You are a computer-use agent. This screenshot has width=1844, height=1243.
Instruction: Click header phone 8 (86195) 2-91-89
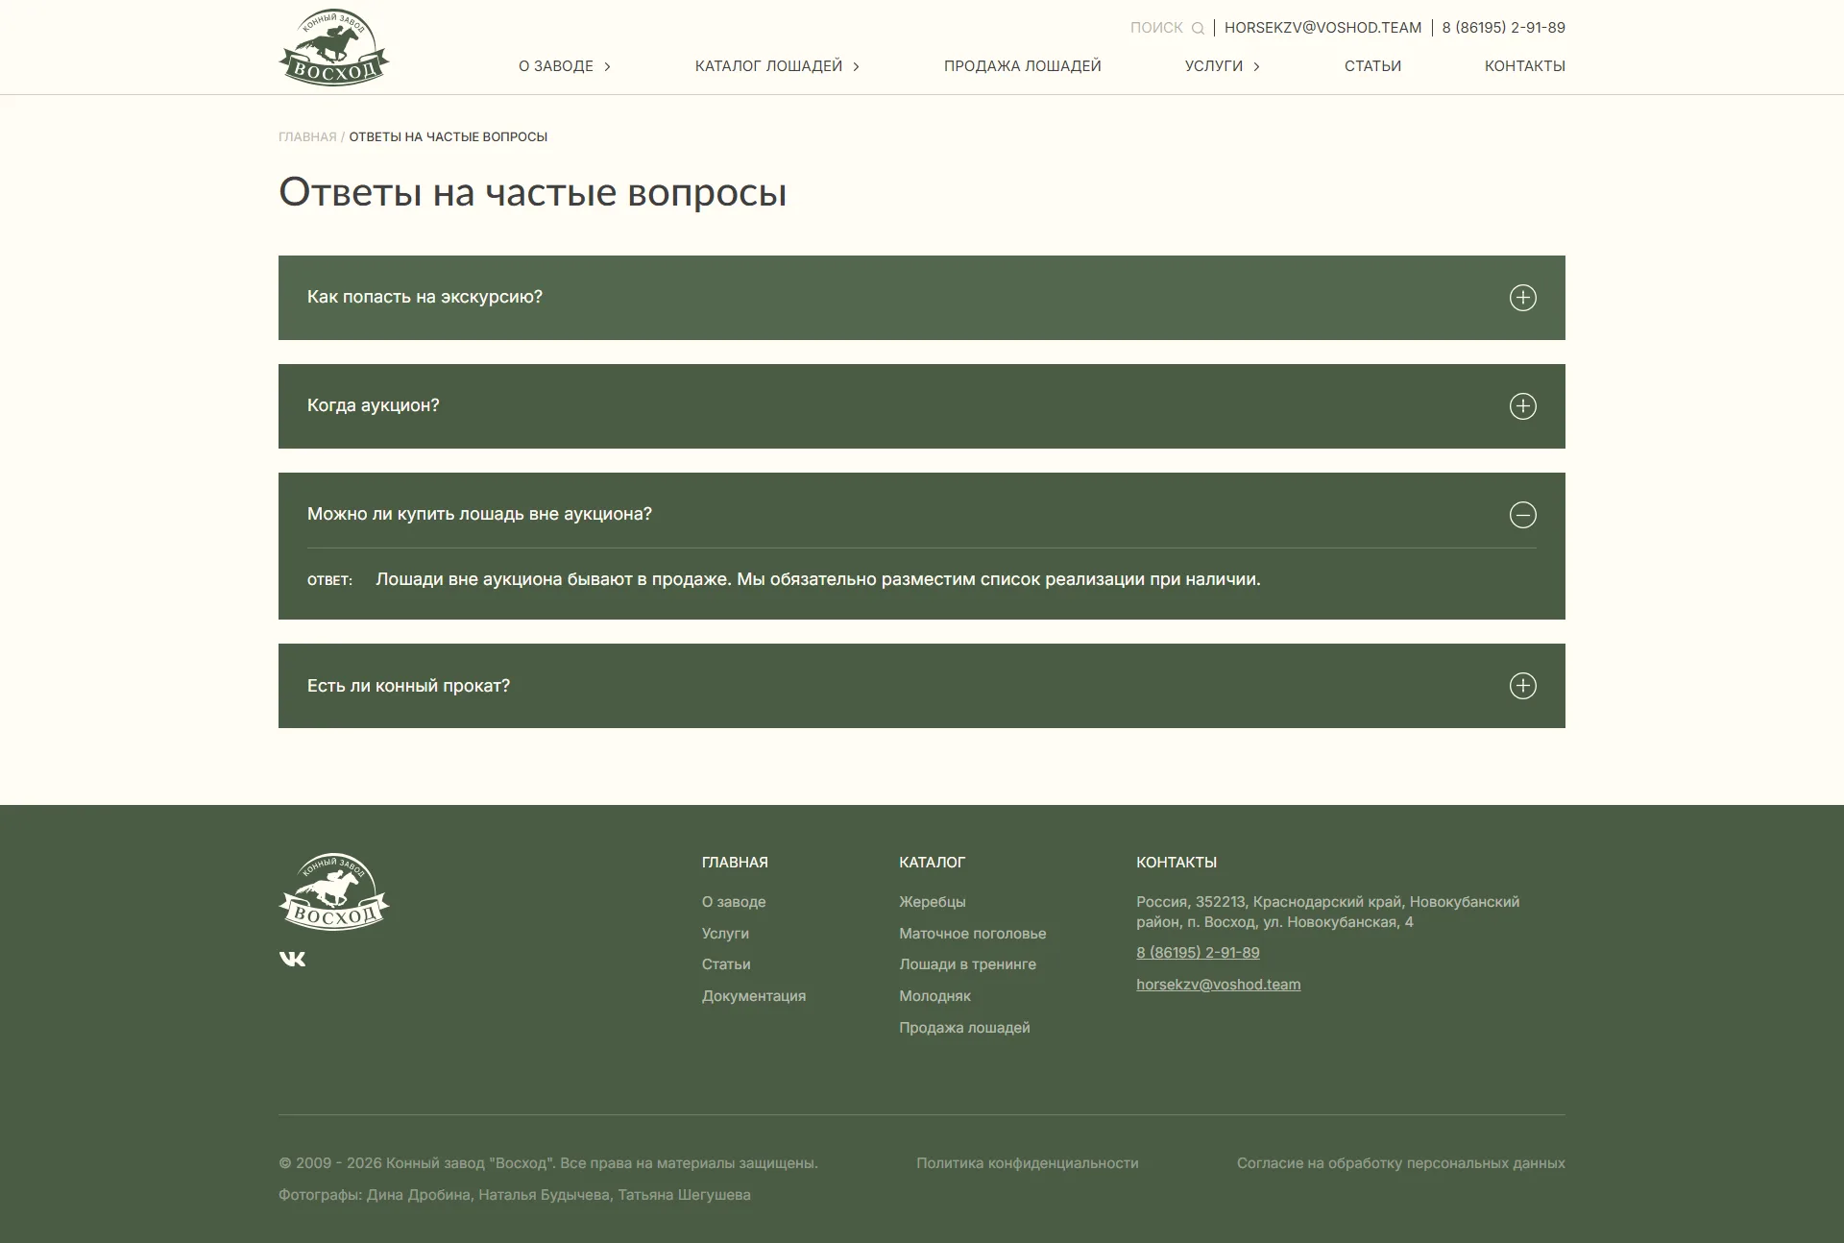coord(1503,28)
